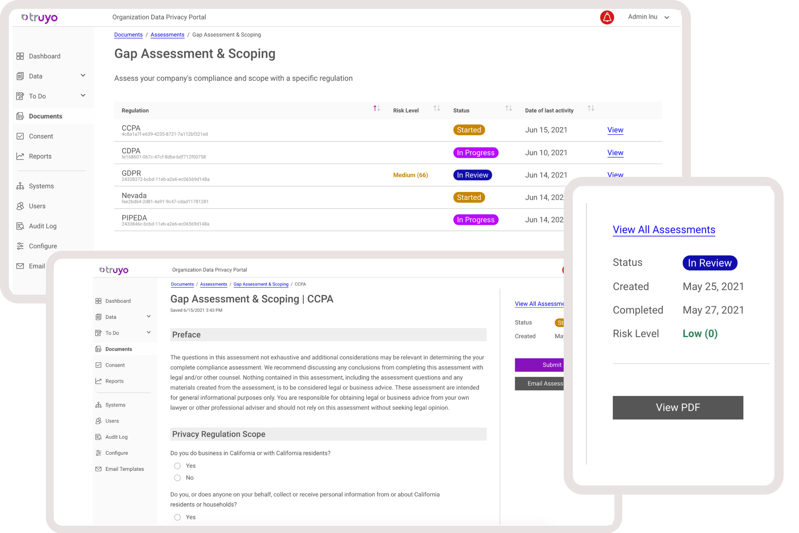799x533 pixels.
Task: Sort the table by Date of last activity
Action: click(x=591, y=109)
